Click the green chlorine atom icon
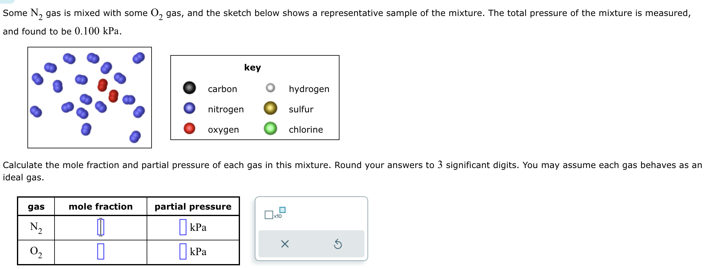This screenshot has height=269, width=719. click(x=270, y=129)
